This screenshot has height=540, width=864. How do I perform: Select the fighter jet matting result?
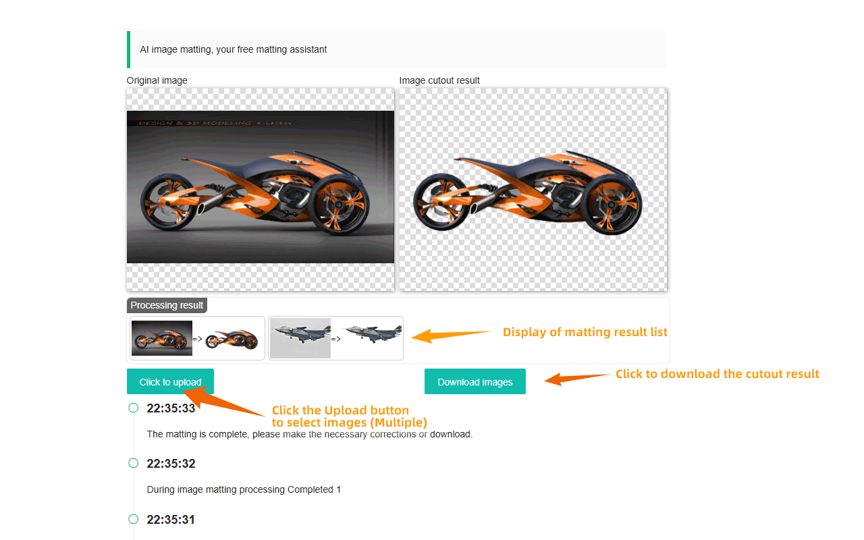(x=335, y=338)
